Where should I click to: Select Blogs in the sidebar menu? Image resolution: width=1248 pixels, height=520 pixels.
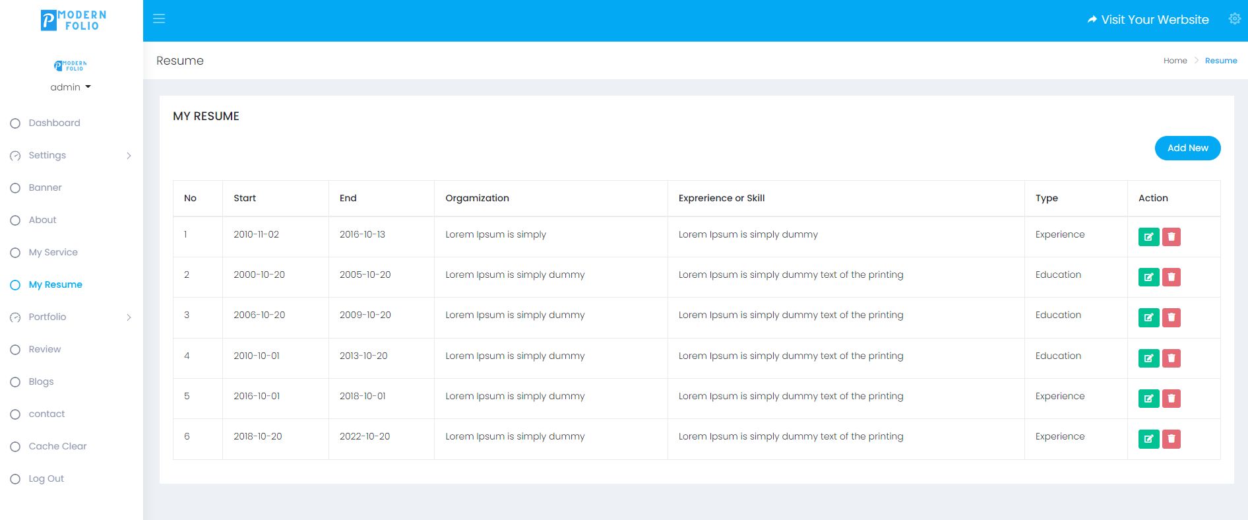[x=41, y=382]
